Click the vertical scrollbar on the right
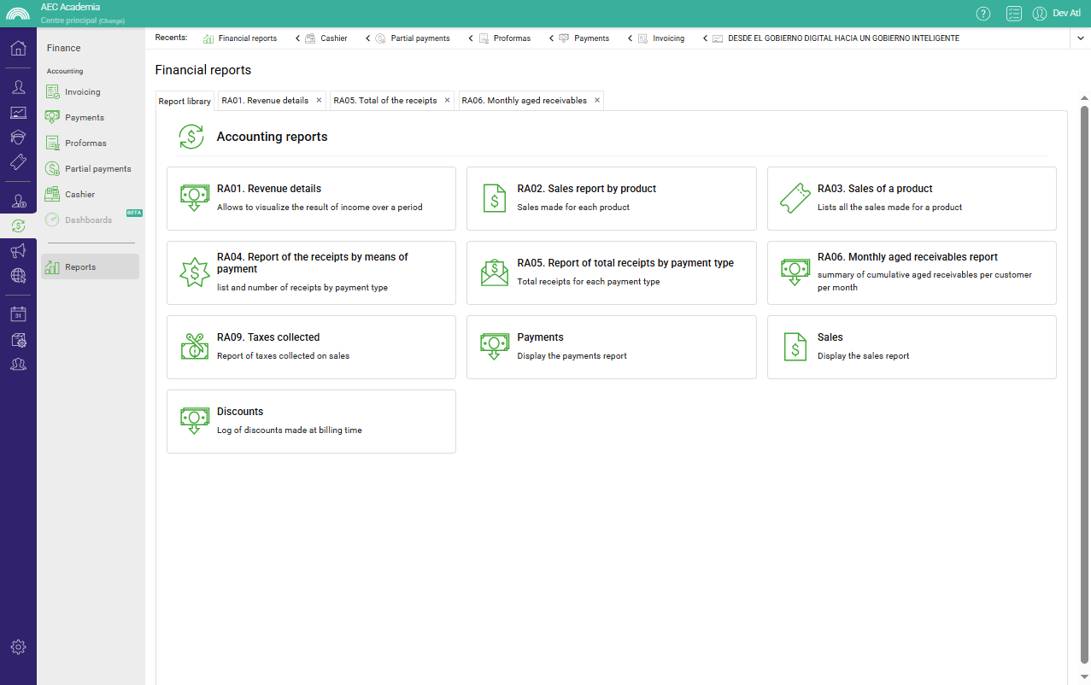Screen dimensions: 1091x685 [x=1084, y=384]
